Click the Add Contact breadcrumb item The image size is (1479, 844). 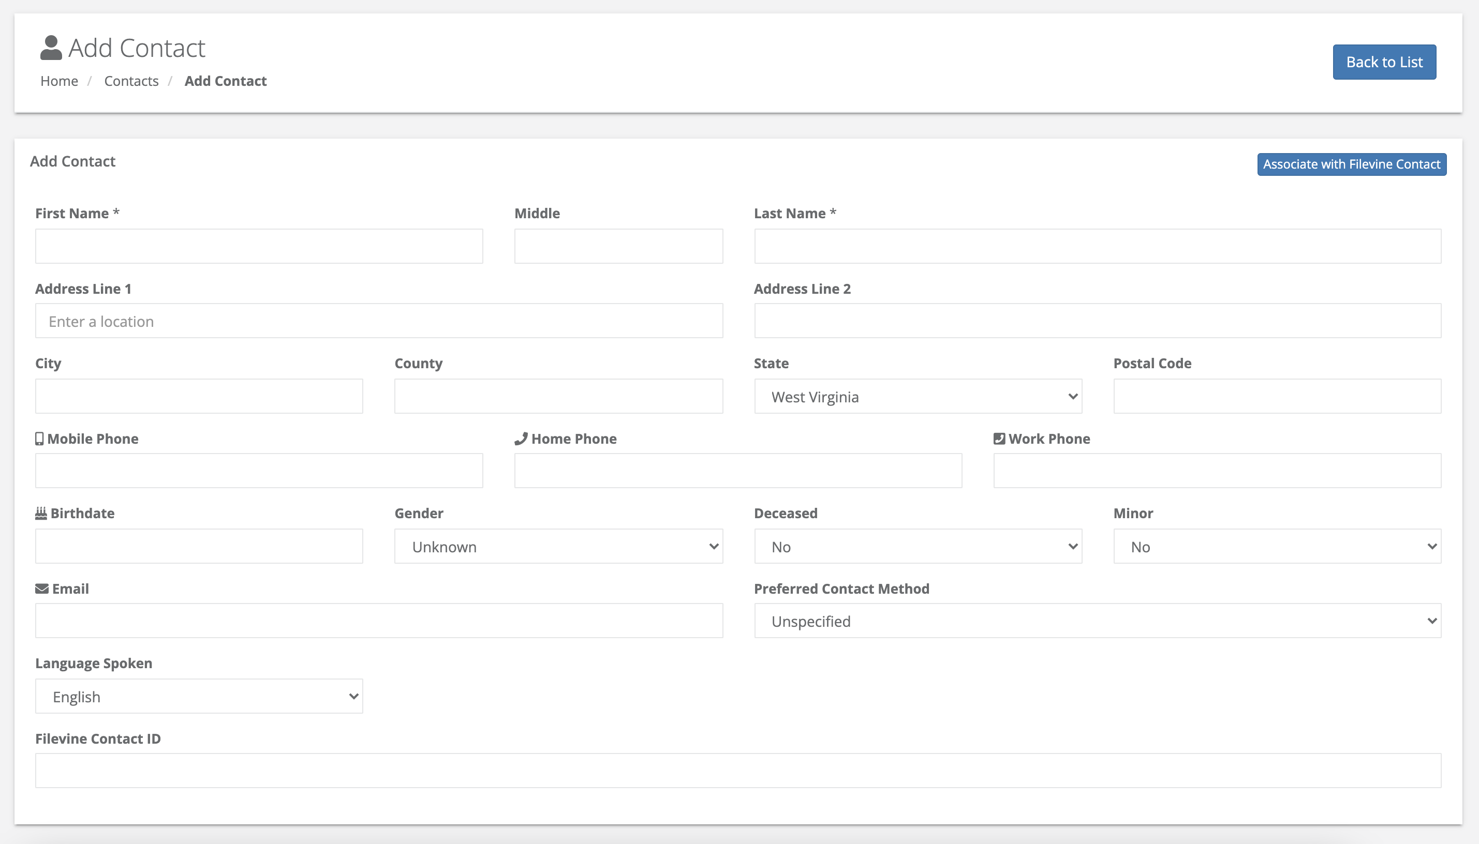pos(226,81)
